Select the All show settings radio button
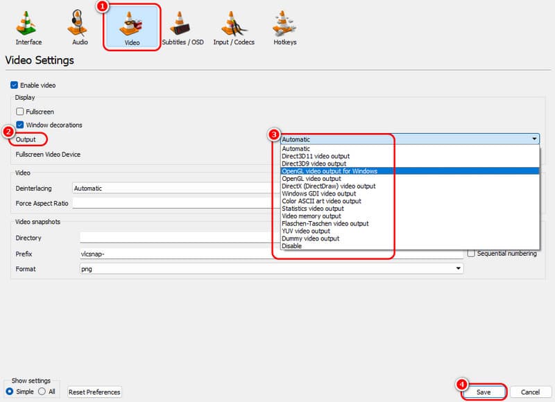This screenshot has width=555, height=402. pos(42,392)
